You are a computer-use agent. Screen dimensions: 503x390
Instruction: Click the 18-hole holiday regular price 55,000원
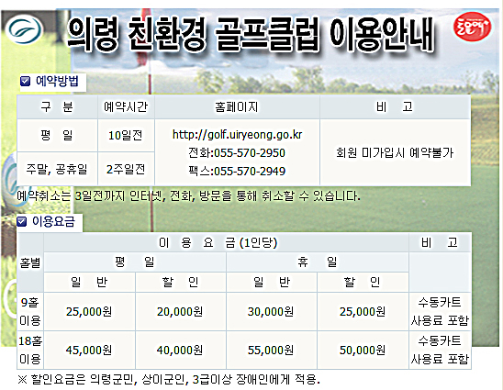pyautogui.click(x=271, y=350)
